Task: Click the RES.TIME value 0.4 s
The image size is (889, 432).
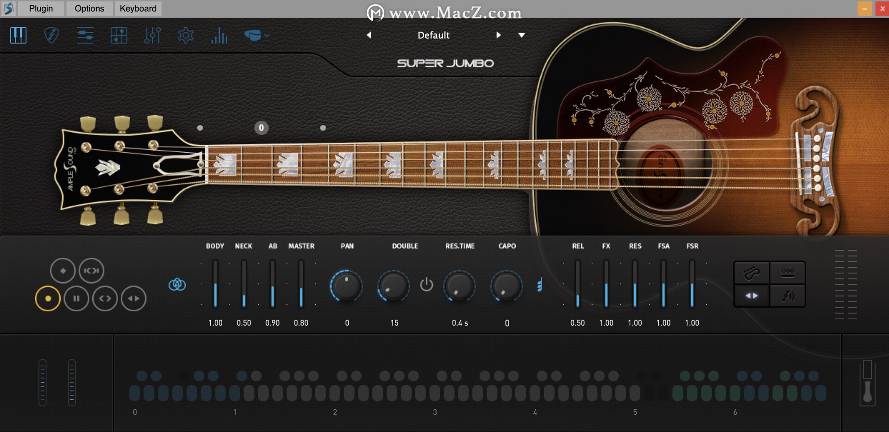Action: 460,323
